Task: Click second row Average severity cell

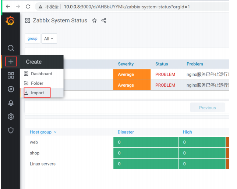Action: click(x=132, y=85)
